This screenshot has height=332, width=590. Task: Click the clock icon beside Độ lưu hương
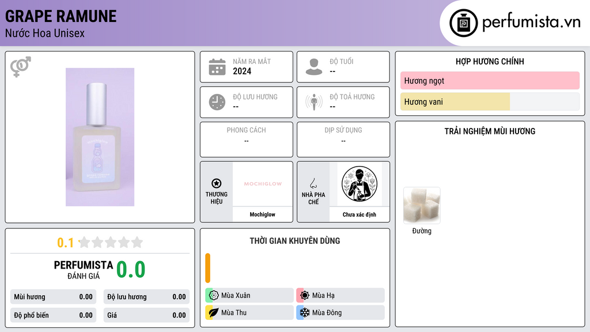click(x=217, y=102)
